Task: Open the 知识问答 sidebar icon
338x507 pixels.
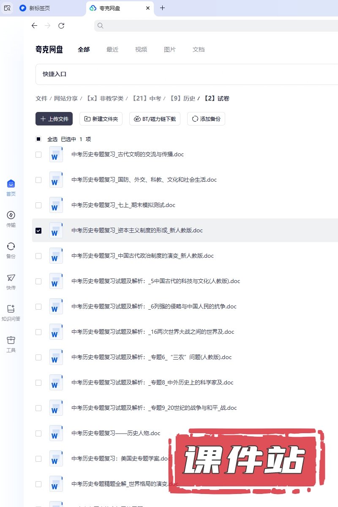Action: click(11, 309)
